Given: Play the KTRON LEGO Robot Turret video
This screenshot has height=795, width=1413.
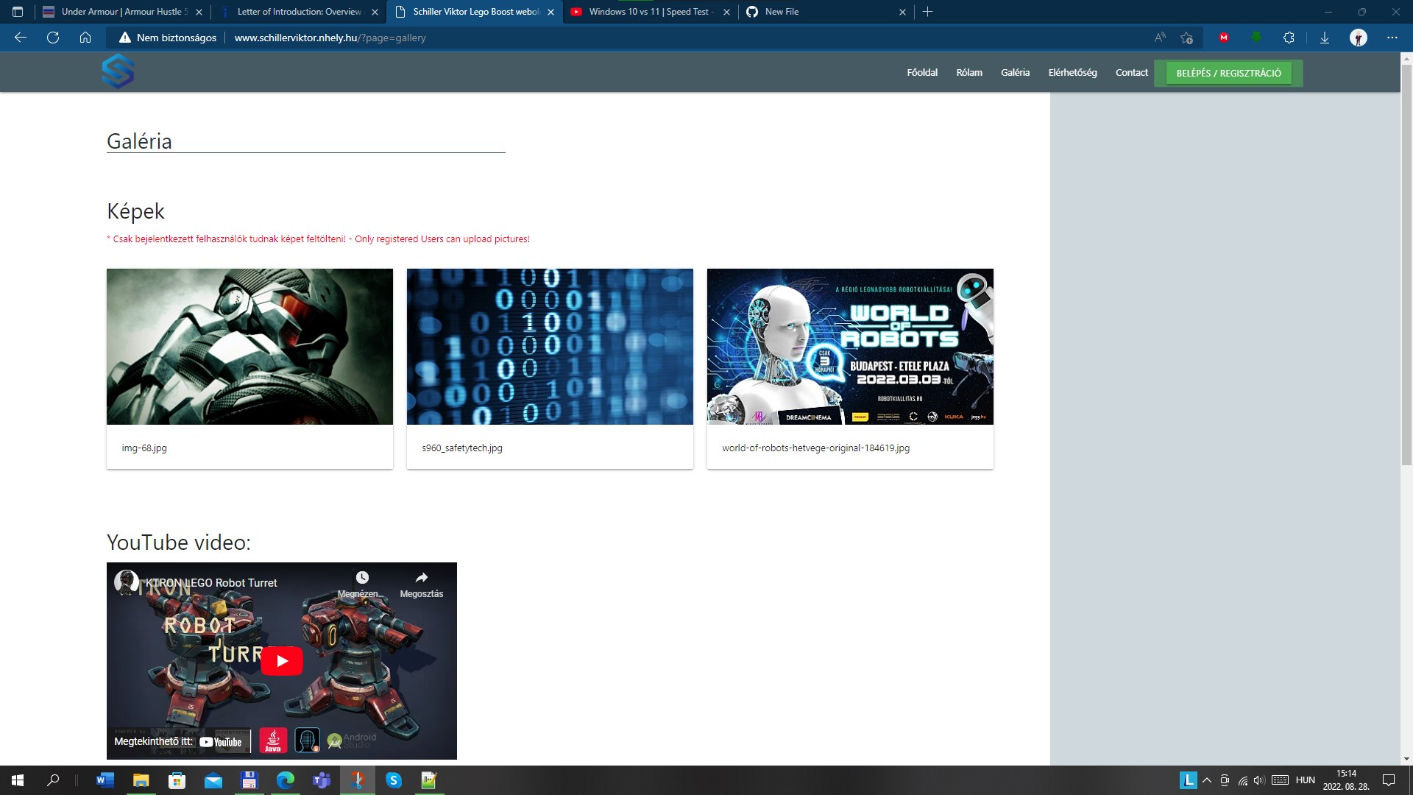Looking at the screenshot, I should tap(282, 660).
